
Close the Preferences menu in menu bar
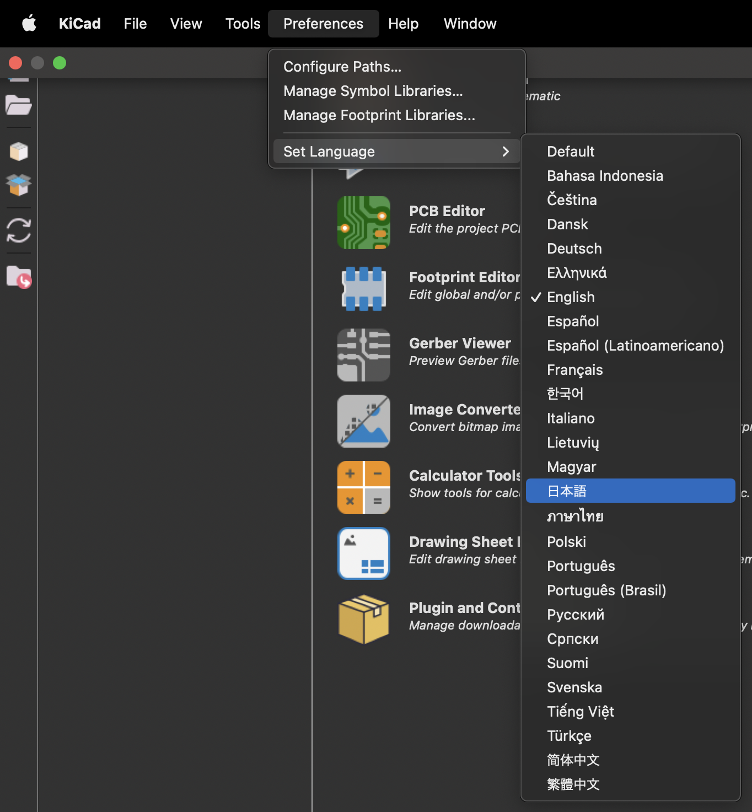coord(324,24)
